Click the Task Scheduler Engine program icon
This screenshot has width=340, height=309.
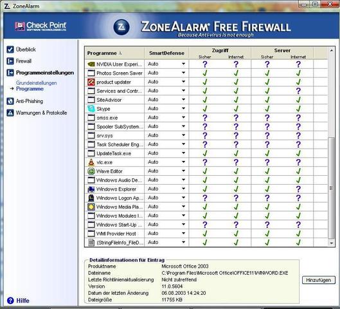[x=91, y=144]
